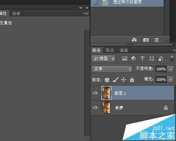The image size is (176, 141).
Task: Click 背景 layer name
Action: 119,108
